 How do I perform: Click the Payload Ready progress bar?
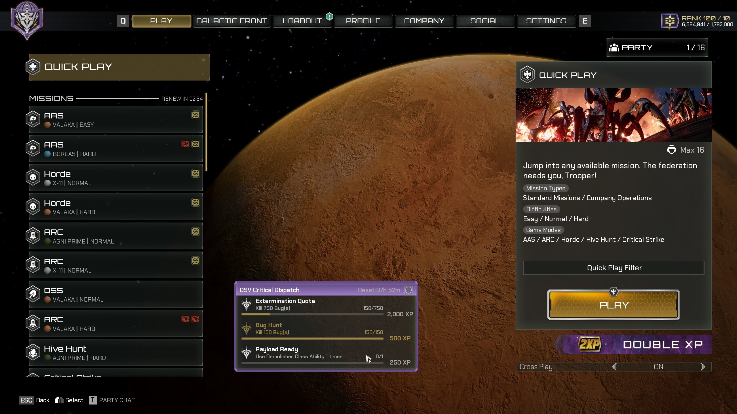pos(312,363)
